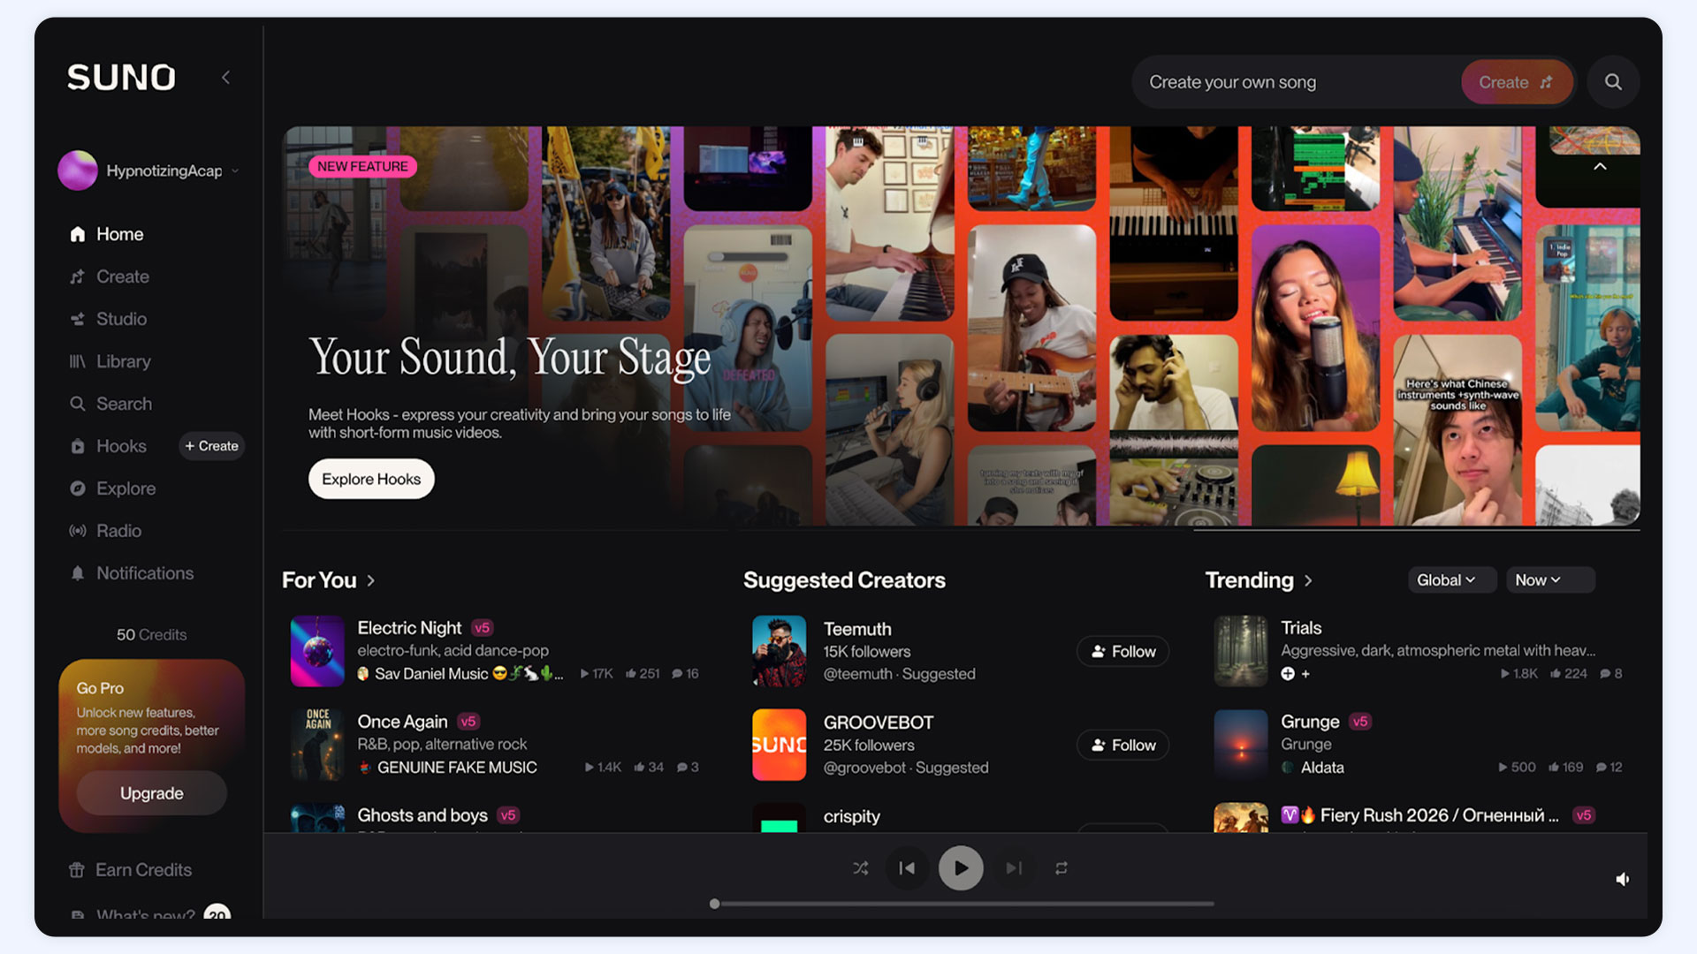Go to Library in the sidebar
The height and width of the screenshot is (954, 1697).
pos(123,361)
